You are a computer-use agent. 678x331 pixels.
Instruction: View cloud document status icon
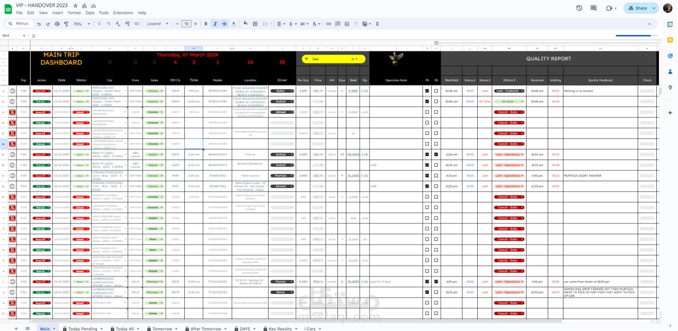click(x=93, y=5)
